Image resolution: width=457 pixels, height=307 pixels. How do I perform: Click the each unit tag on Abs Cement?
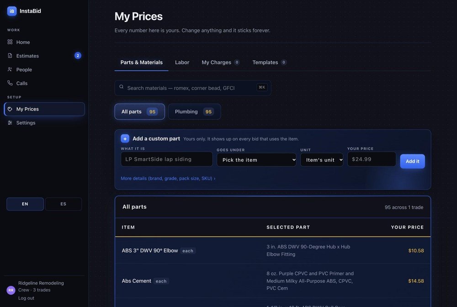(x=161, y=281)
